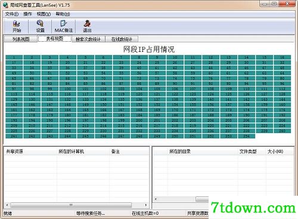Open the 操作 menu
This screenshot has height=219, width=298.
27,14
